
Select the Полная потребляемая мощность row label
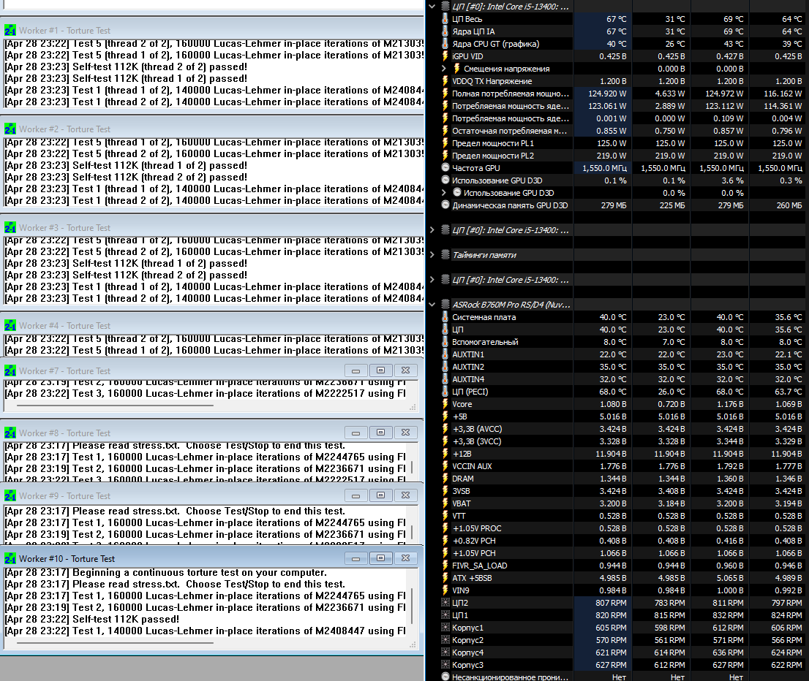511,94
